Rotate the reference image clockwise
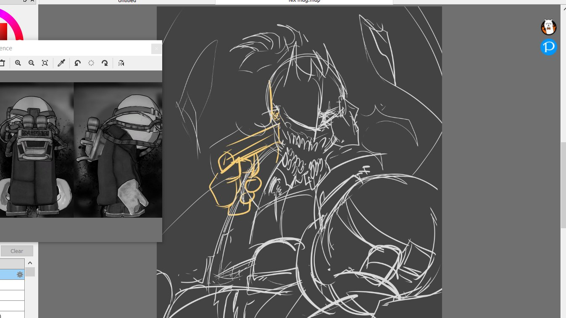 (105, 63)
